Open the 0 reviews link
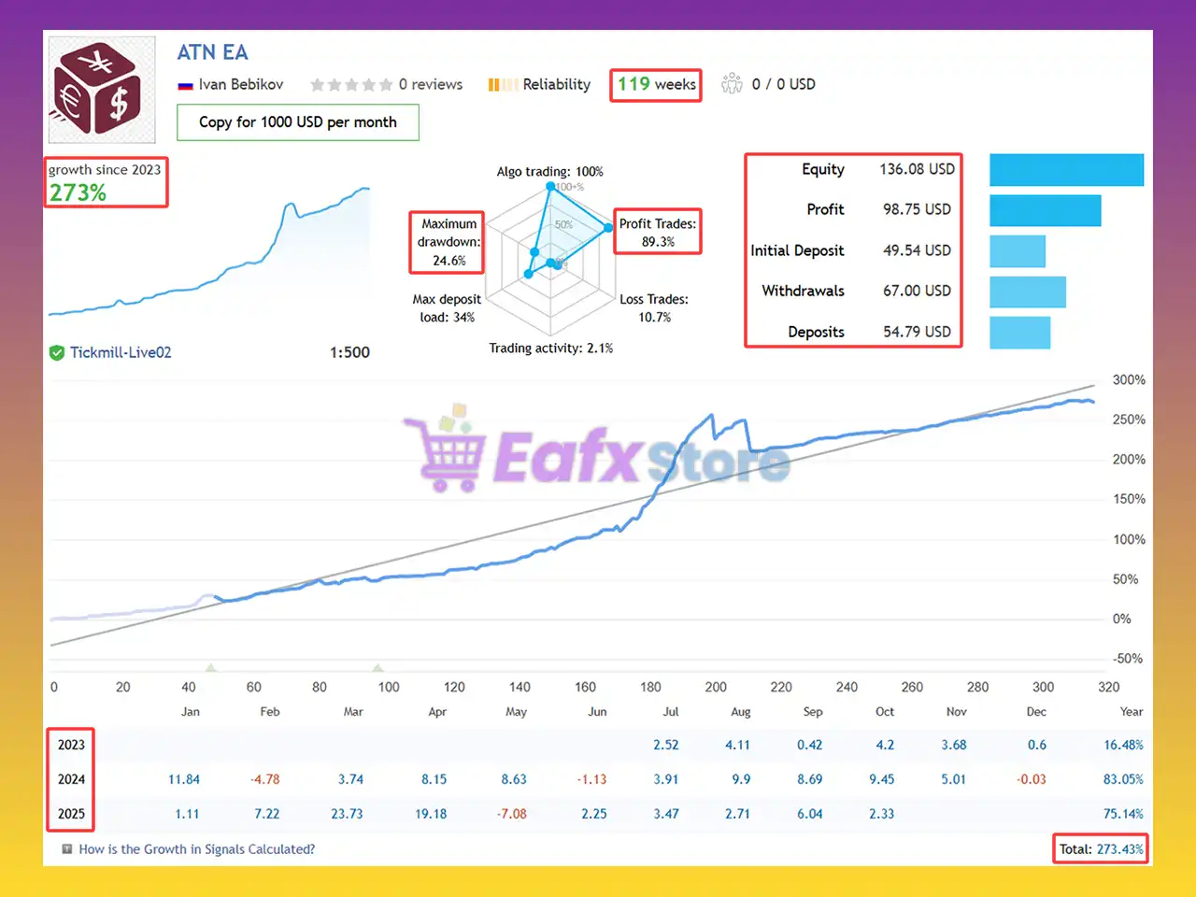This screenshot has width=1196, height=897. (x=431, y=84)
